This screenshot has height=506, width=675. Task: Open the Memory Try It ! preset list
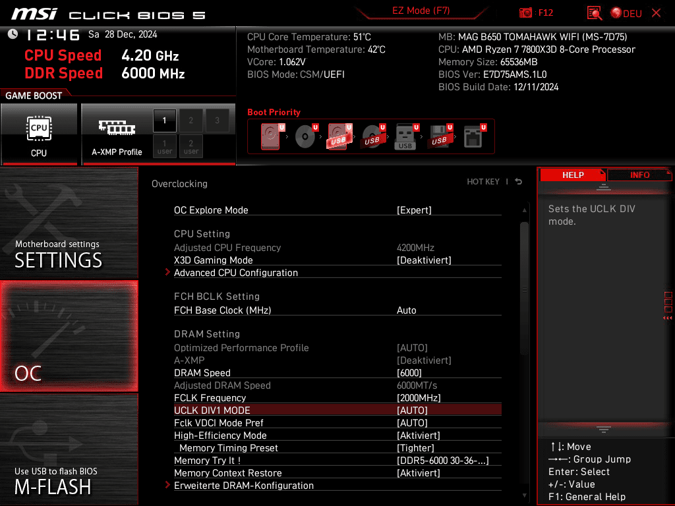click(x=337, y=460)
